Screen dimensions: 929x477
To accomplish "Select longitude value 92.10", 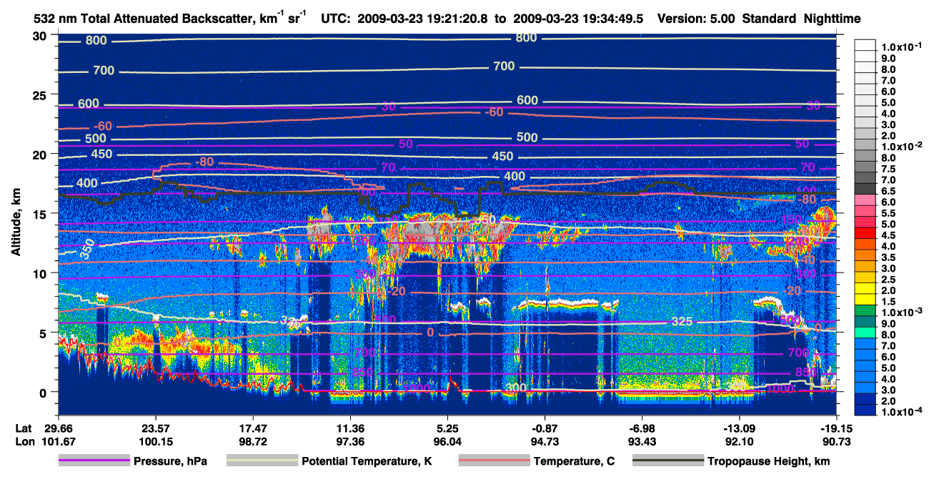I will 740,441.
